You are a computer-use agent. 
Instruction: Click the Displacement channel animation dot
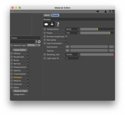click(12, 67)
